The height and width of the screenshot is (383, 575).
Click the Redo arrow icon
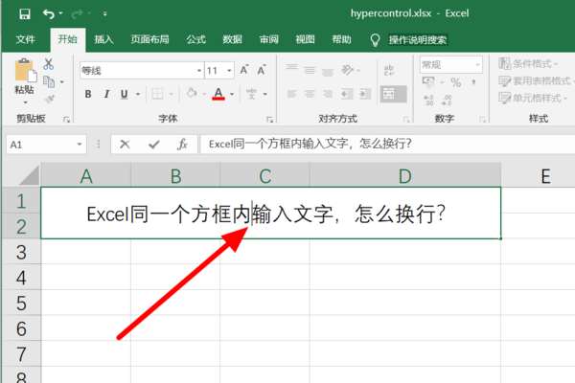click(78, 14)
